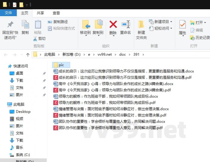Screen dimensions: 210x162
Task: Click the History (历史记录) icon
Action: [x=192, y=38]
